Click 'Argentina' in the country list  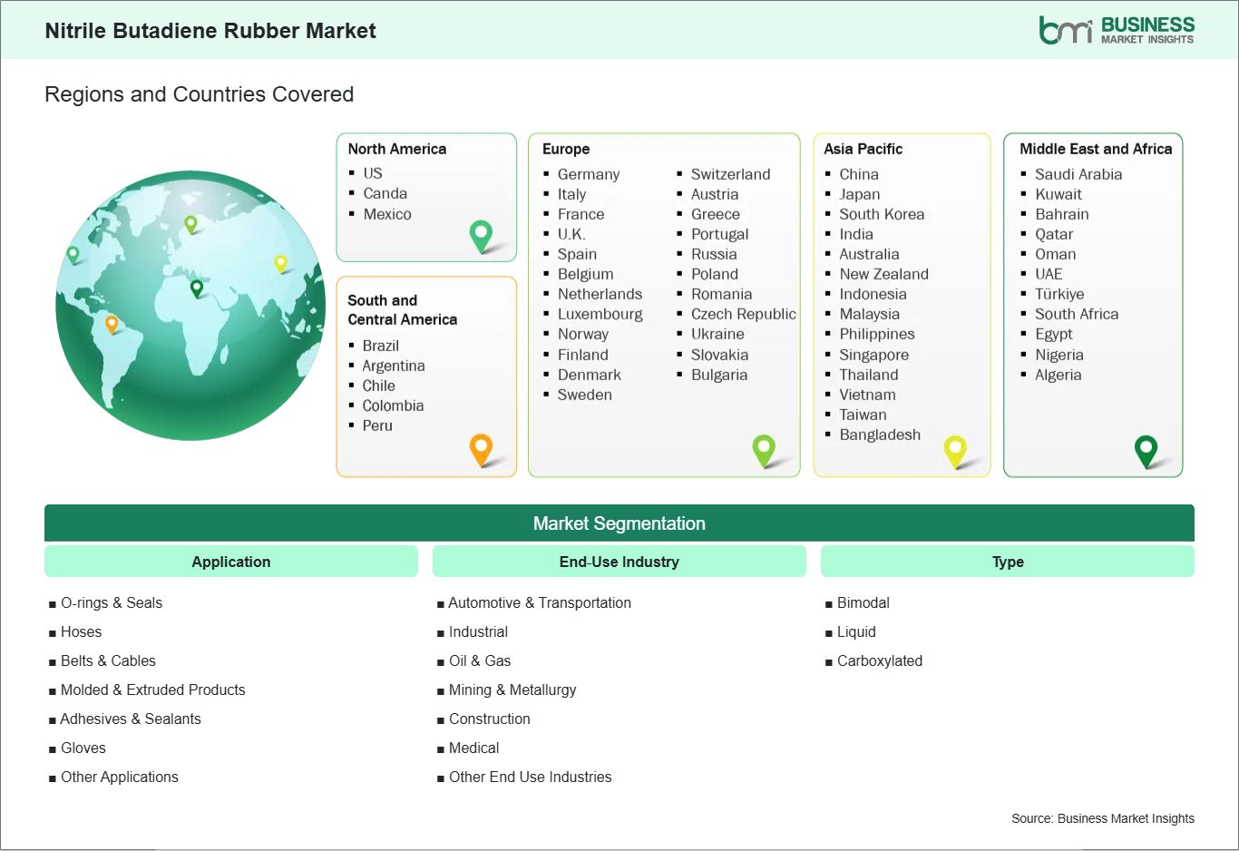pyautogui.click(x=394, y=366)
